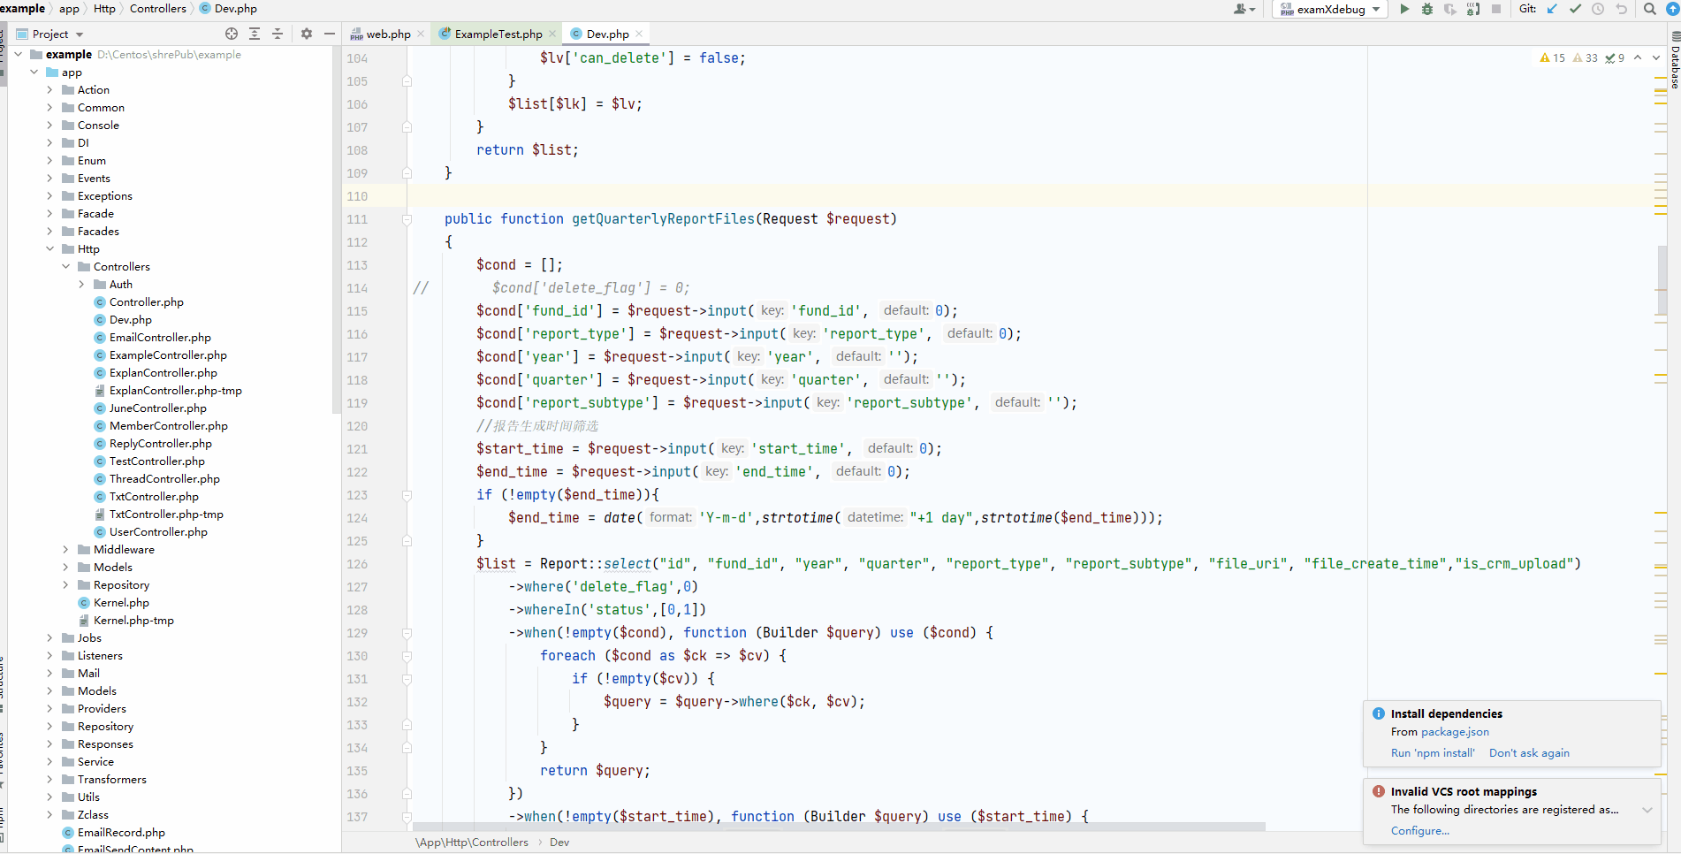Viewport: 1681px width, 854px height.
Task: Rollback changes with the undo arrow
Action: [1621, 9]
